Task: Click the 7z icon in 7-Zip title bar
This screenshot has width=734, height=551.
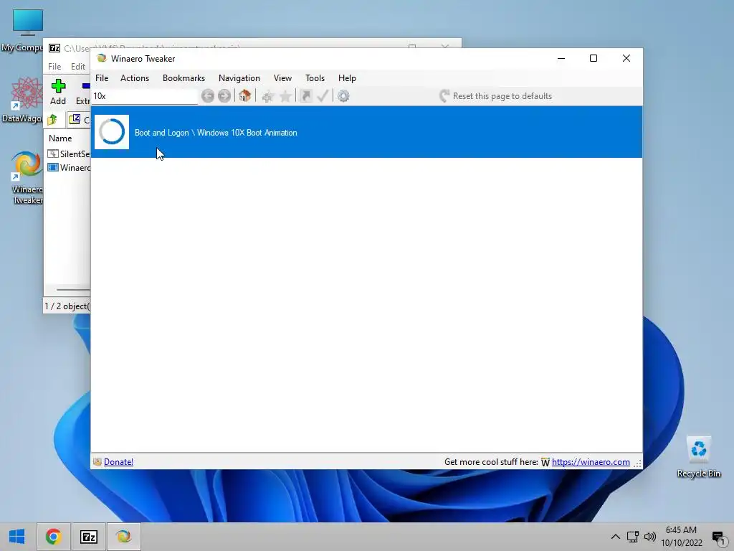Action: click(54, 48)
